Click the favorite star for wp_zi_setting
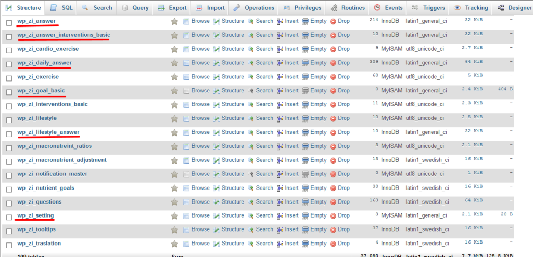Viewport: 533px width, 257px height. click(174, 216)
